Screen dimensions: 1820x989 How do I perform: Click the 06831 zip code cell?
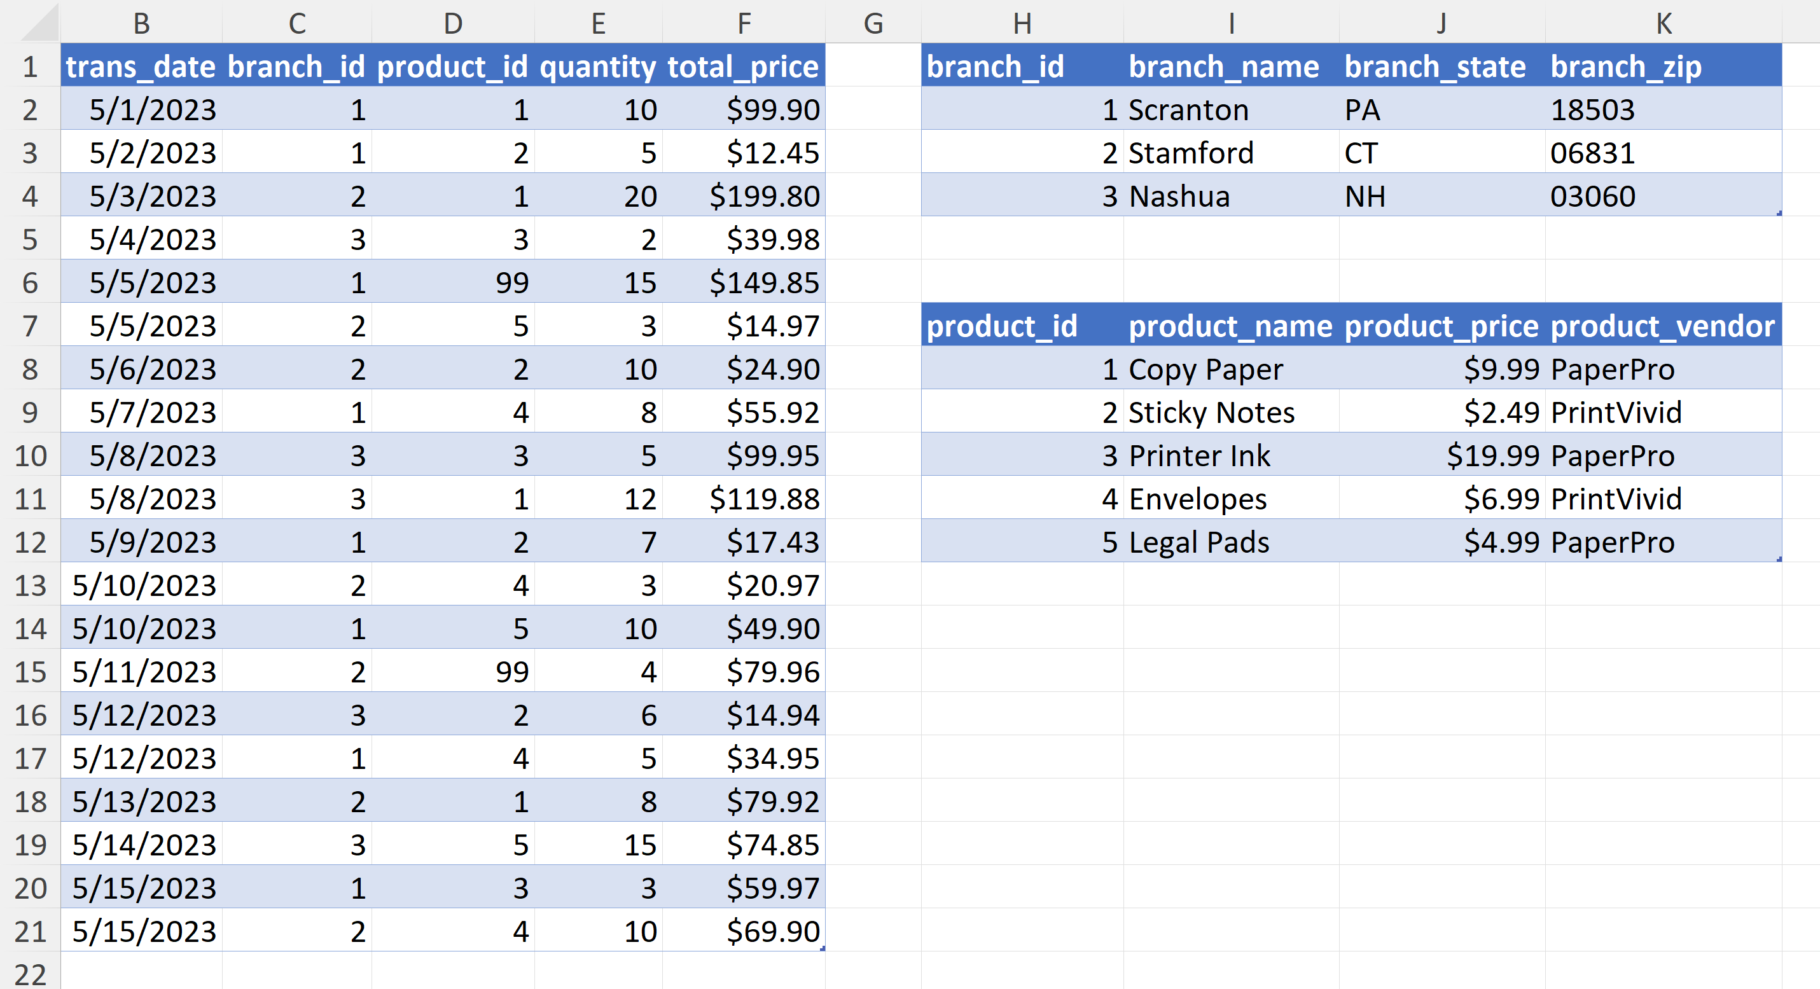1663,153
